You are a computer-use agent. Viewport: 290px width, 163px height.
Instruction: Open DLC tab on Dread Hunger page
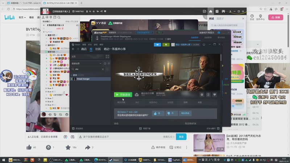pos(137,103)
